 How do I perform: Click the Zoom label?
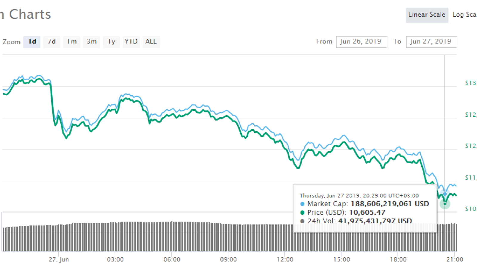click(12, 42)
